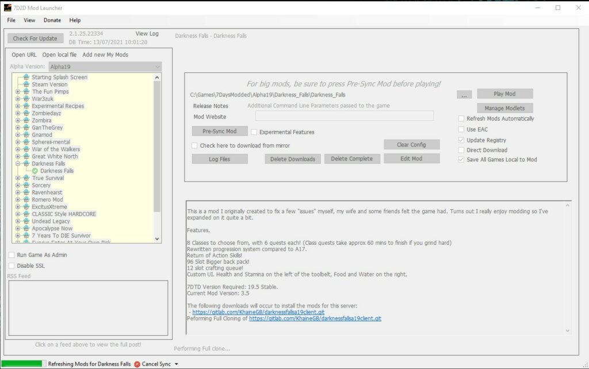
Task: Open the Donate menu
Action: coord(52,20)
